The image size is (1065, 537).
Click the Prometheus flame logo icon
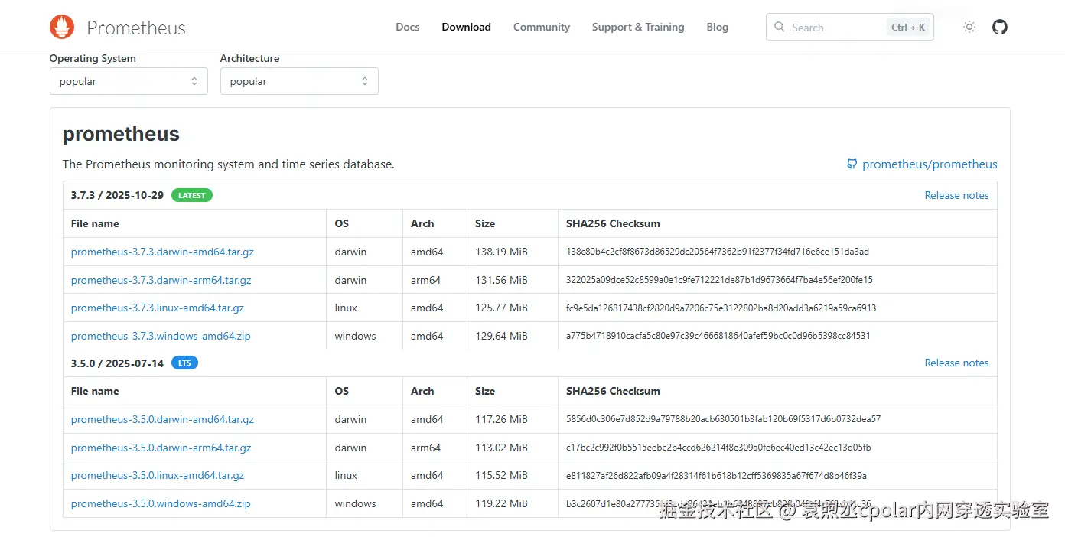[x=62, y=27]
